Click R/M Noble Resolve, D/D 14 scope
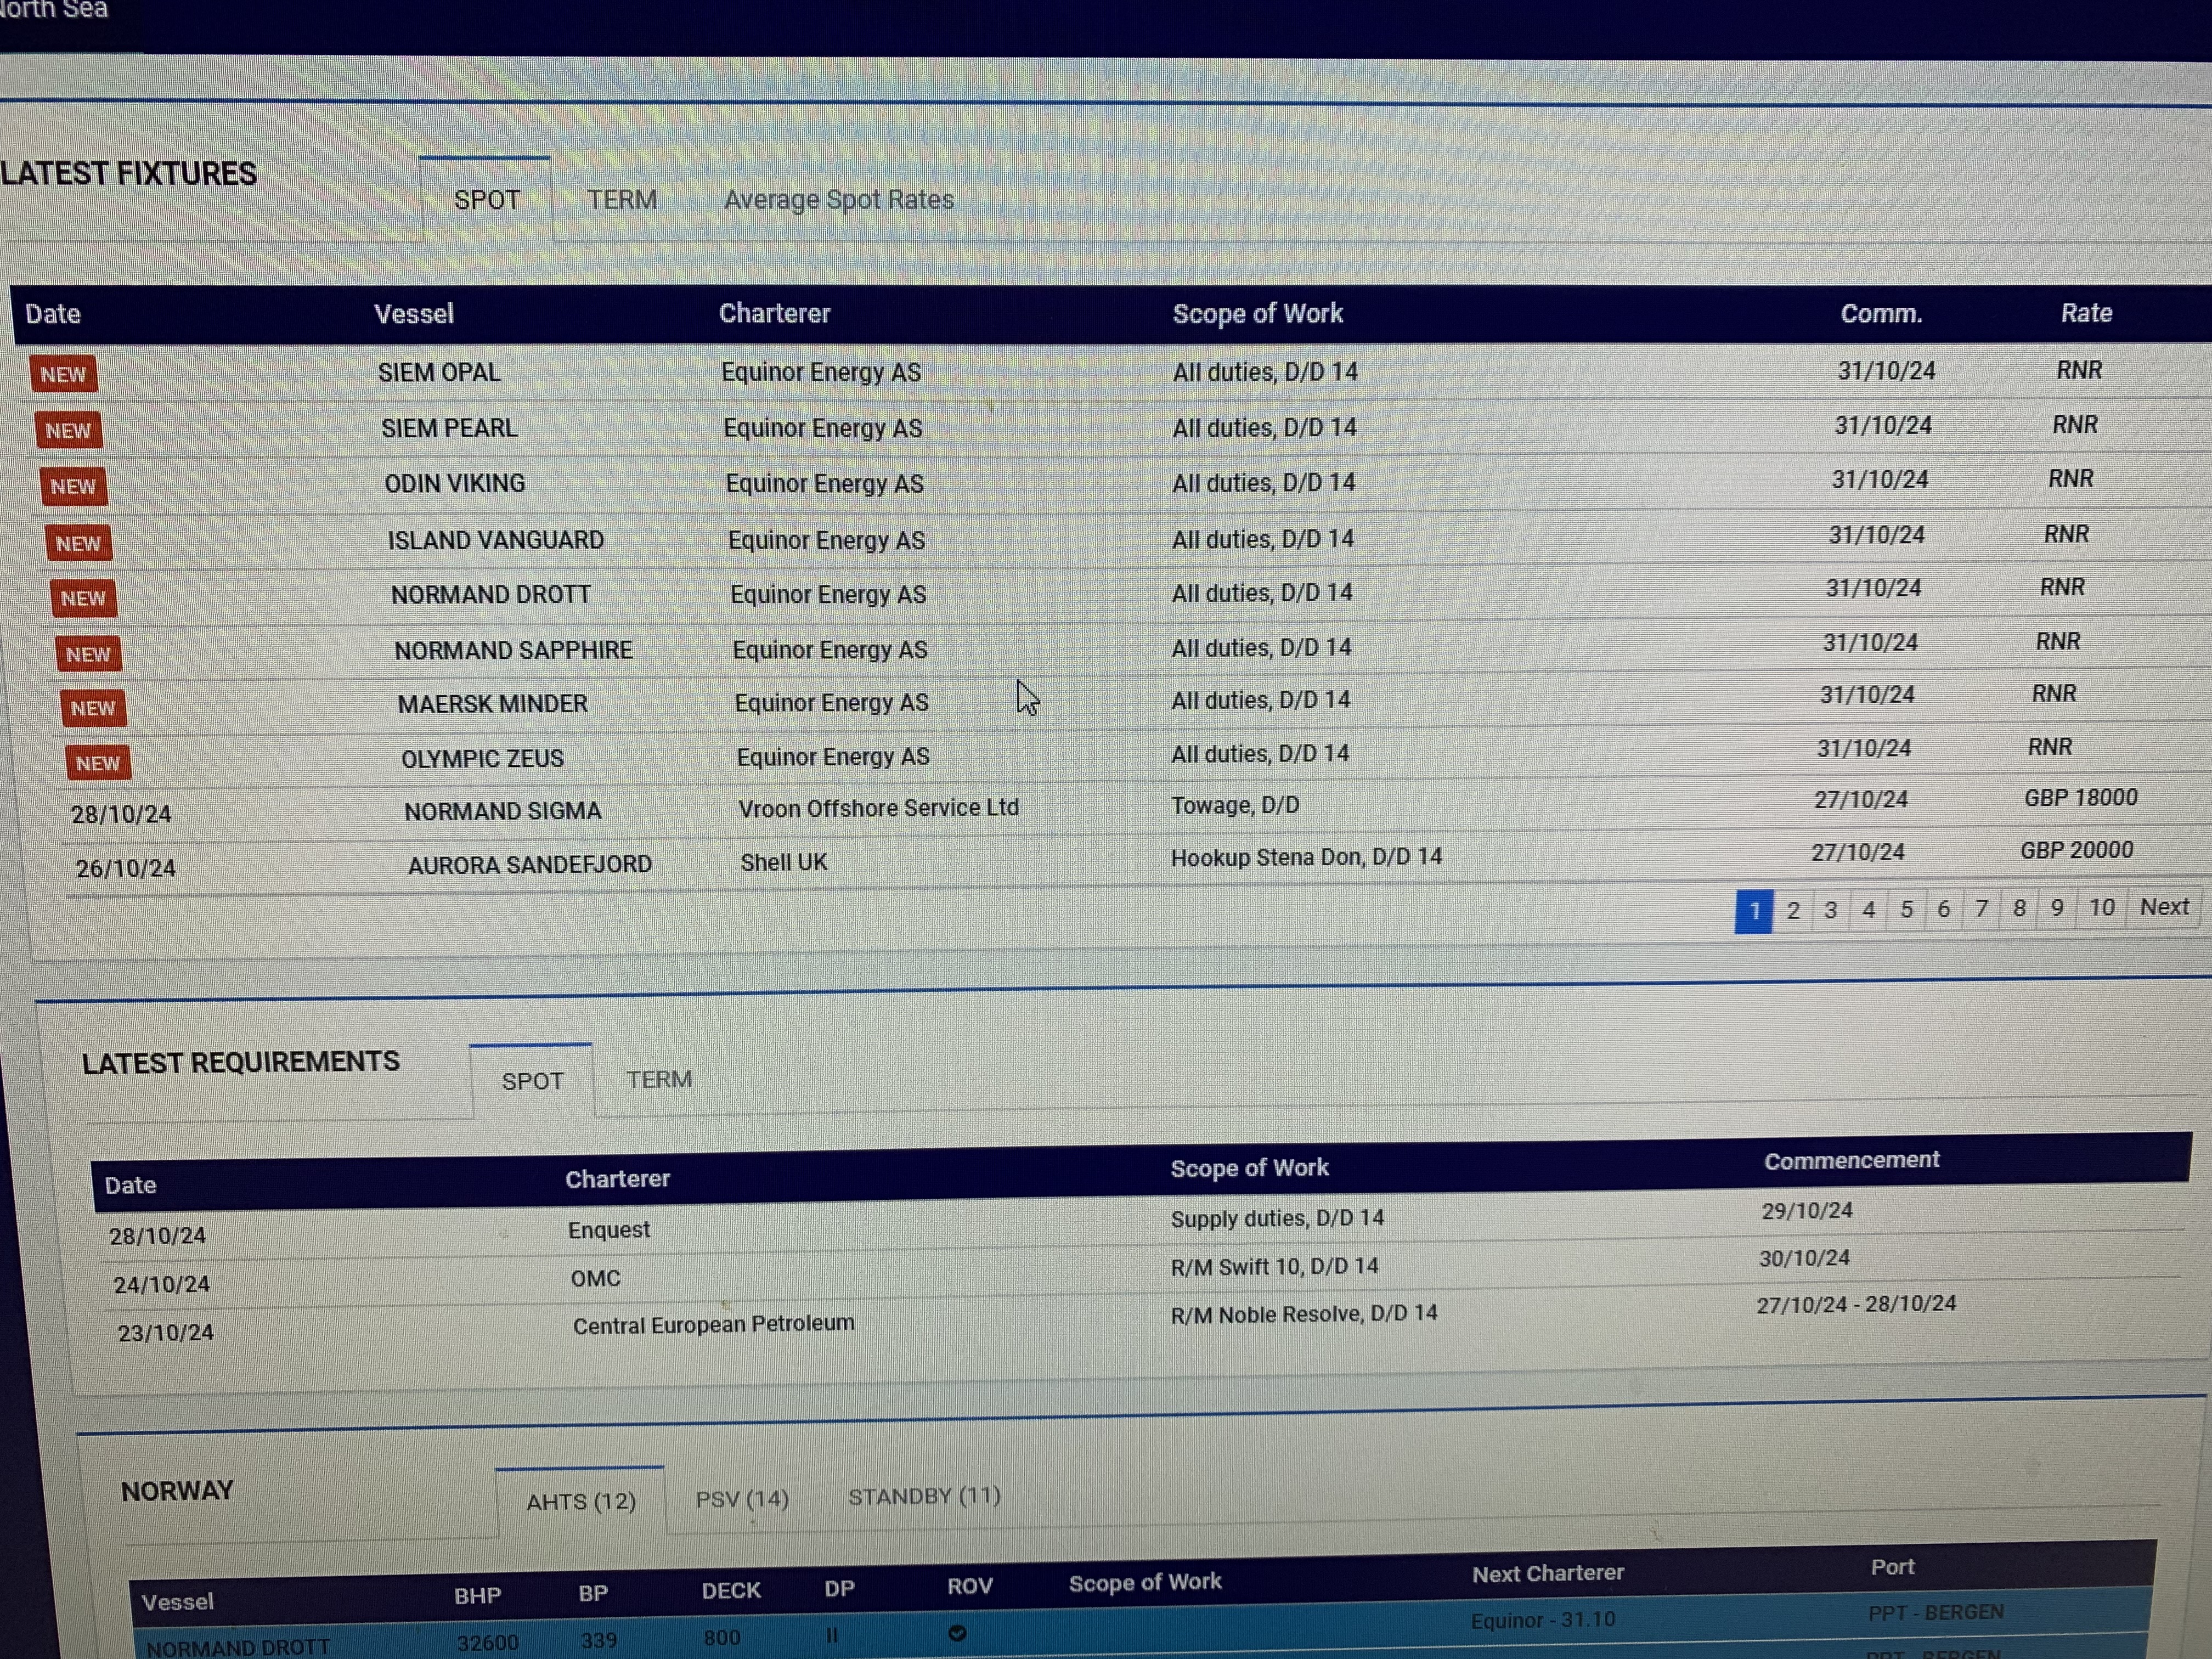The height and width of the screenshot is (1659, 2212). tap(1304, 1314)
